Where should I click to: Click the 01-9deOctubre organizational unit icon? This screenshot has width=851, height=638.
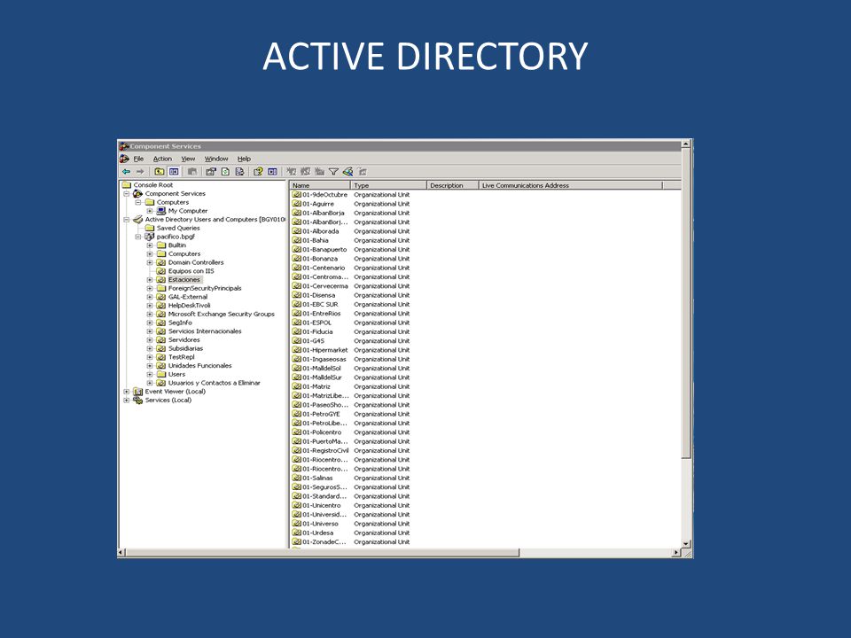(x=296, y=194)
